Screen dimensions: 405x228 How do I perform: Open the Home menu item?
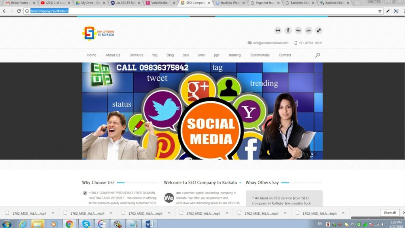tap(91, 55)
